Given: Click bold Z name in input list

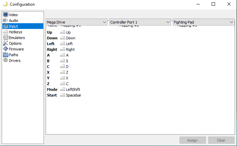Looking at the screenshot, I should (48, 84).
